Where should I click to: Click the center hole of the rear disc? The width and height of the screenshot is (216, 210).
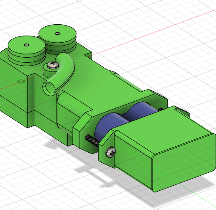click(x=57, y=33)
